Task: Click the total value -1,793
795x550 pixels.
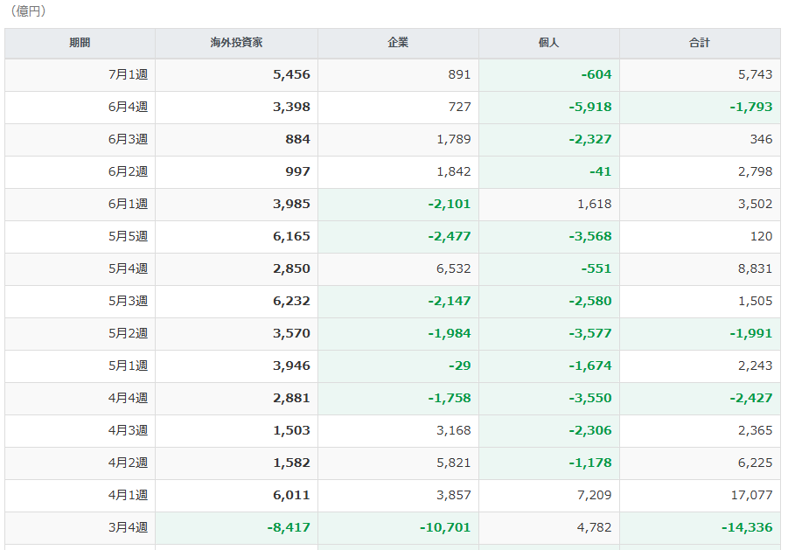Action: click(751, 107)
